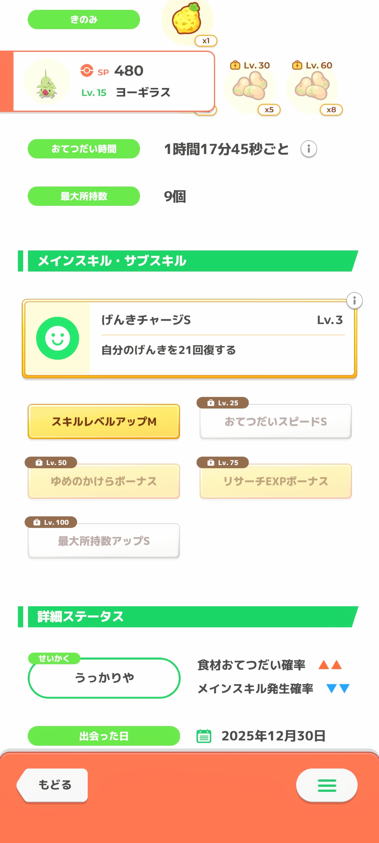Tap the info icon beside おてつだい時間
379x843 pixels.
click(x=309, y=149)
